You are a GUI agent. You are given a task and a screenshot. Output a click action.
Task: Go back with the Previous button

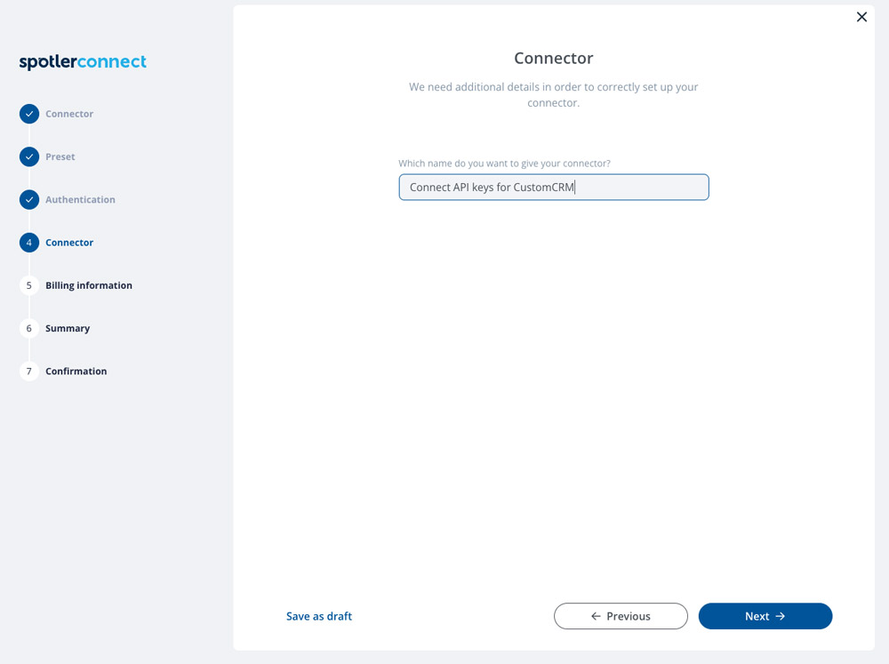click(621, 616)
